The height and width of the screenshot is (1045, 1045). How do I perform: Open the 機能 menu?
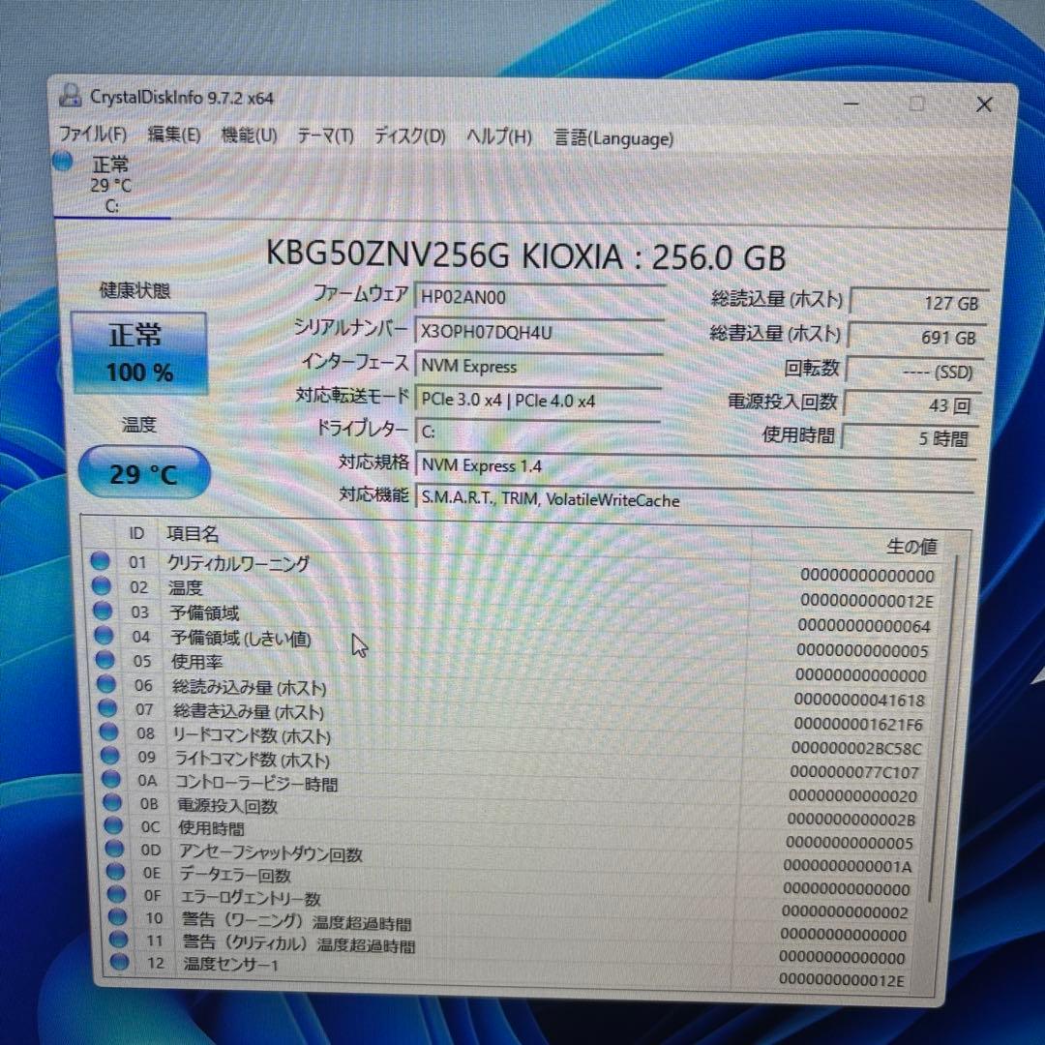point(247,136)
